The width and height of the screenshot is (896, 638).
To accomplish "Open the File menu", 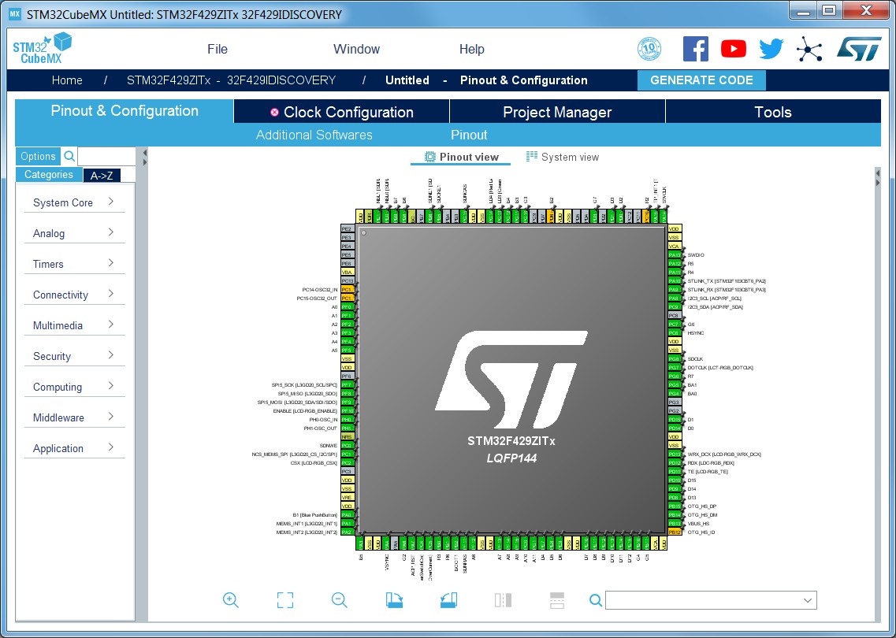I will 217,49.
